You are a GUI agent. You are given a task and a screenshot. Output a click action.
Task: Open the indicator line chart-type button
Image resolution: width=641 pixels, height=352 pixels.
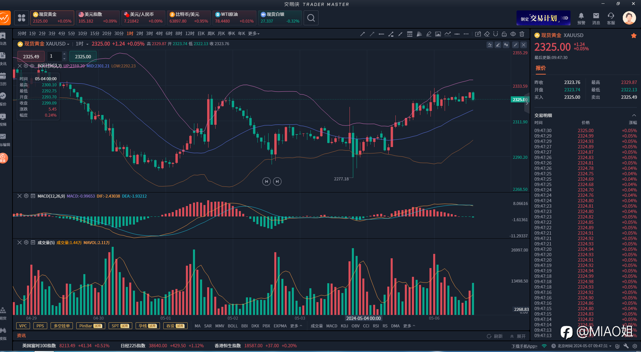pos(490,45)
